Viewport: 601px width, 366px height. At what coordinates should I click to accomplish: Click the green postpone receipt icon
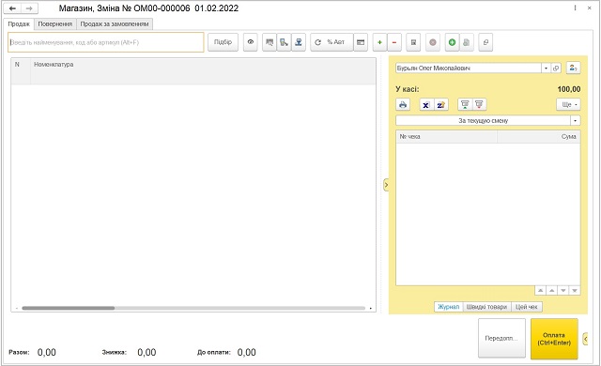click(452, 42)
